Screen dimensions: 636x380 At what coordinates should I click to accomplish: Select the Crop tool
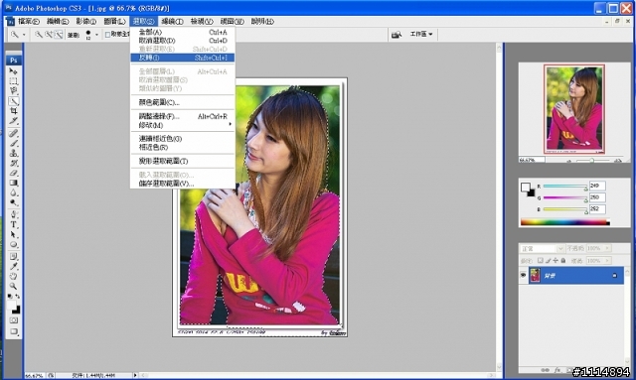click(x=13, y=110)
